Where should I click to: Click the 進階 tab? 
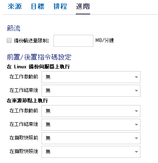(x=83, y=6)
